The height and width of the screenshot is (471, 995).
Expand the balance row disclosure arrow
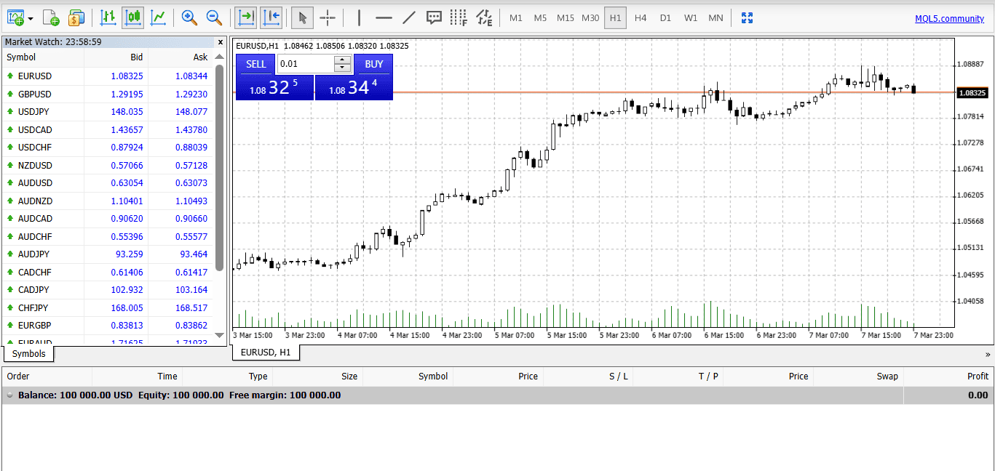coord(10,395)
